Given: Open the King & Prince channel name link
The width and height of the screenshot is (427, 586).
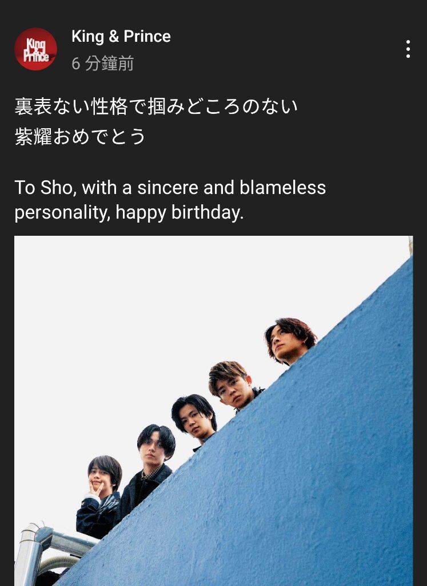Looking at the screenshot, I should [121, 37].
